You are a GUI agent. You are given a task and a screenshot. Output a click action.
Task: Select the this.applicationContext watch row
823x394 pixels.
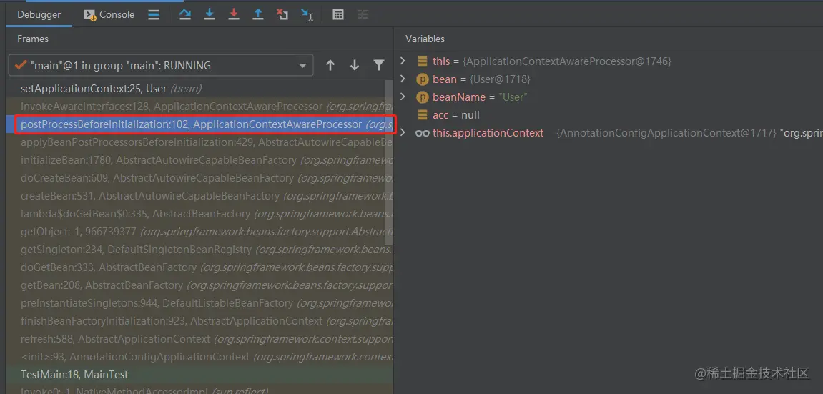(x=608, y=133)
